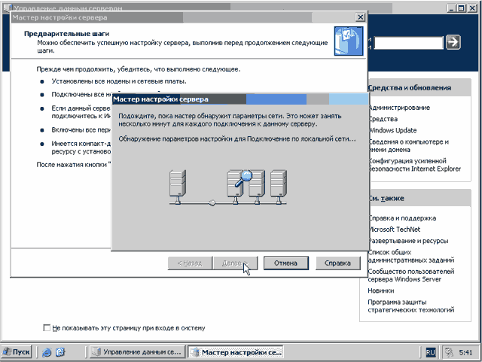Switch to Управление данным сервером taskbar item
The width and height of the screenshot is (482, 362).
pos(137,352)
